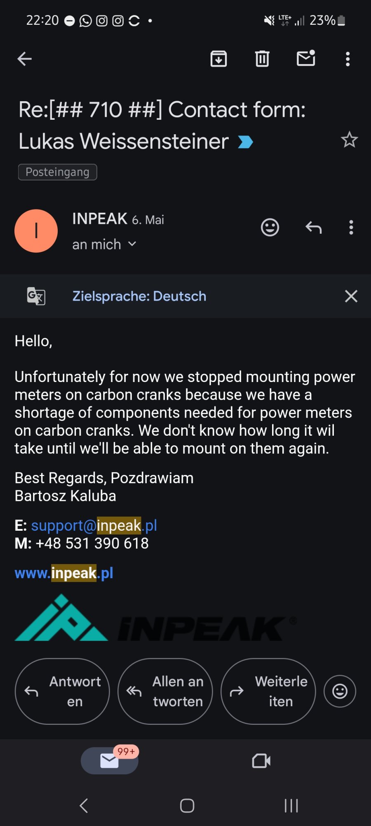Tap the 'Antworten' reply button
The height and width of the screenshot is (826, 371).
[62, 691]
